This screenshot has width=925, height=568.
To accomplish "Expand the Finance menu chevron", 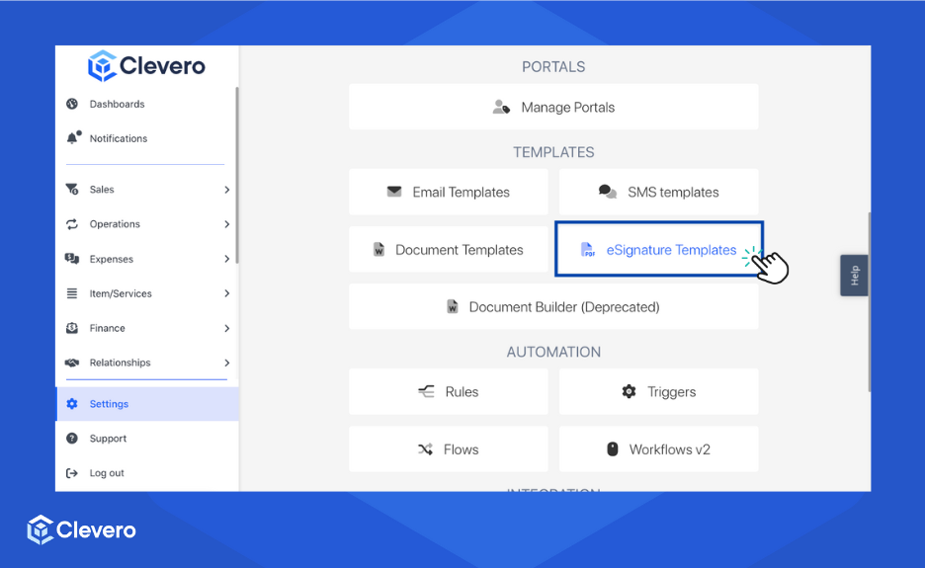I will pos(227,328).
